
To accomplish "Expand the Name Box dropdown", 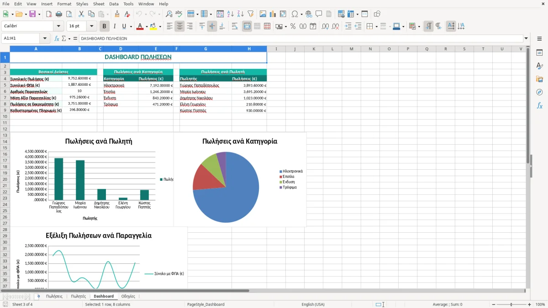I will point(45,38).
